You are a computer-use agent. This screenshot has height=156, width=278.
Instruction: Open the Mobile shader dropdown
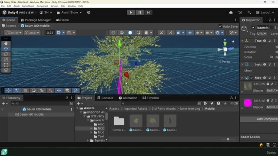(272, 107)
